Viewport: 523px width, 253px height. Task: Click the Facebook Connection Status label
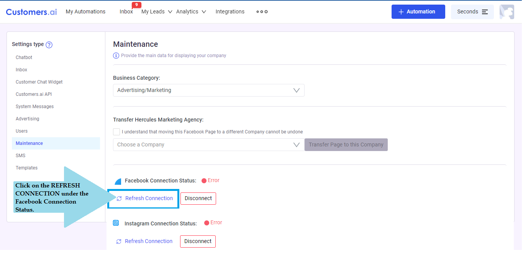coord(161,181)
